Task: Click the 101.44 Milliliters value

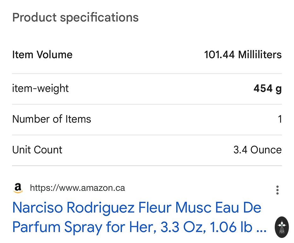Action: tap(243, 55)
